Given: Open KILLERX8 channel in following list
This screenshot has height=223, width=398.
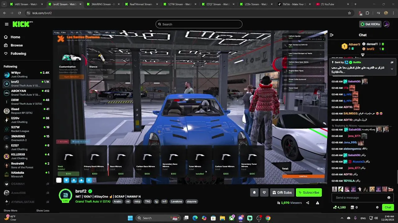Looking at the screenshot, I should [26, 156].
